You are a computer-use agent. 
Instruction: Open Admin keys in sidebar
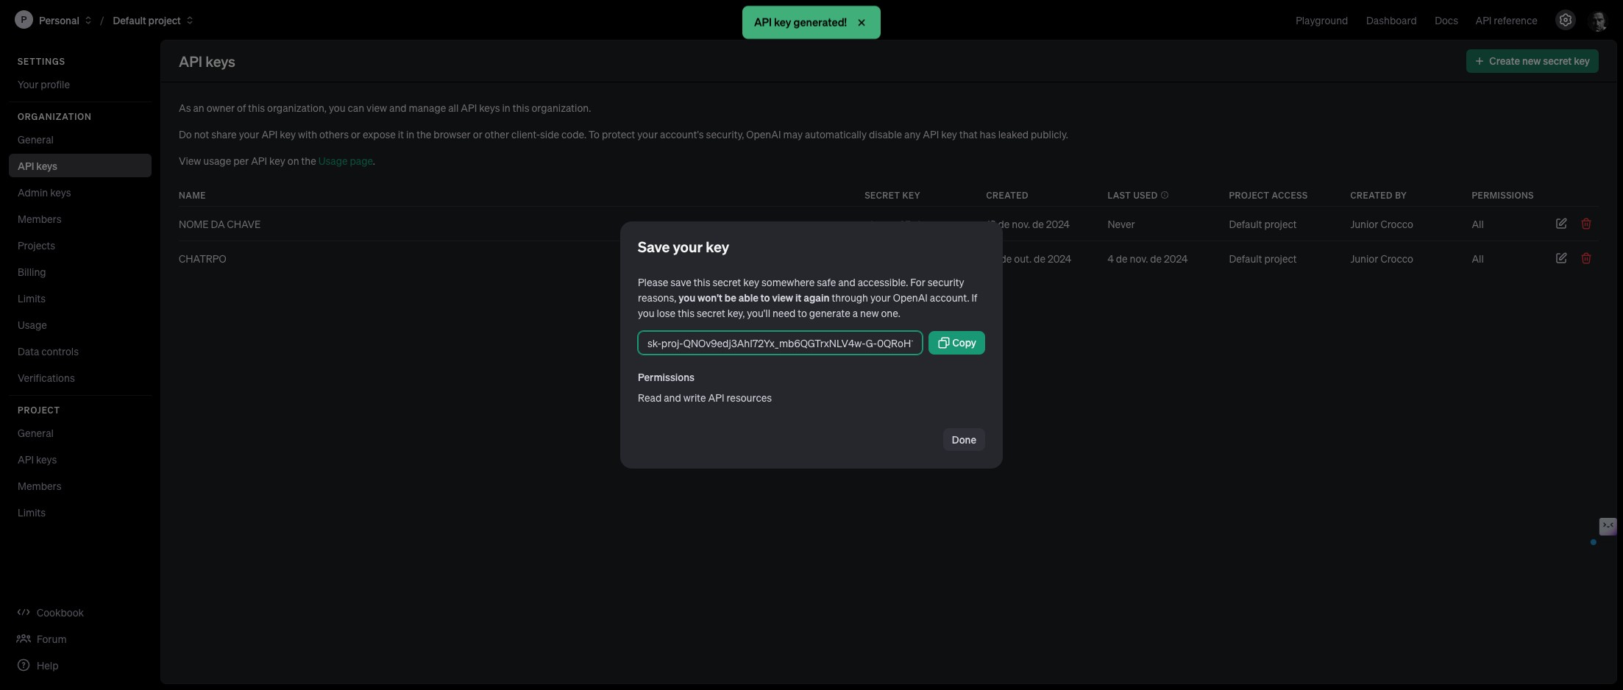[80, 193]
